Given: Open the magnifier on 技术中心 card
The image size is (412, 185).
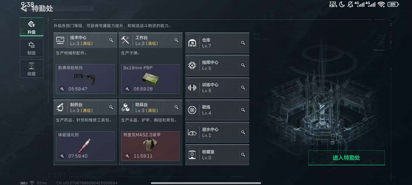Looking at the screenshot, I should point(111,40).
